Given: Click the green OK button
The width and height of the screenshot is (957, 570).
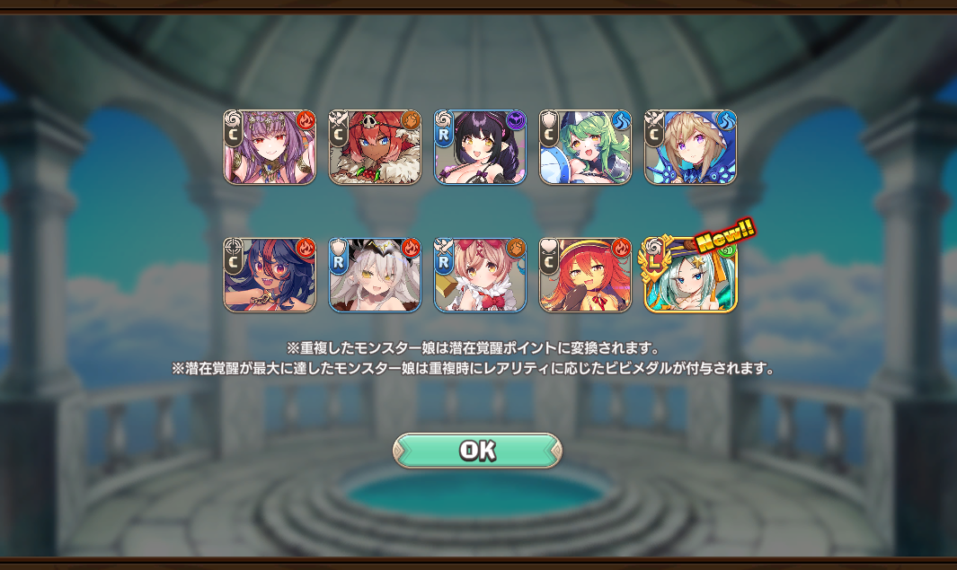Looking at the screenshot, I should tap(477, 451).
